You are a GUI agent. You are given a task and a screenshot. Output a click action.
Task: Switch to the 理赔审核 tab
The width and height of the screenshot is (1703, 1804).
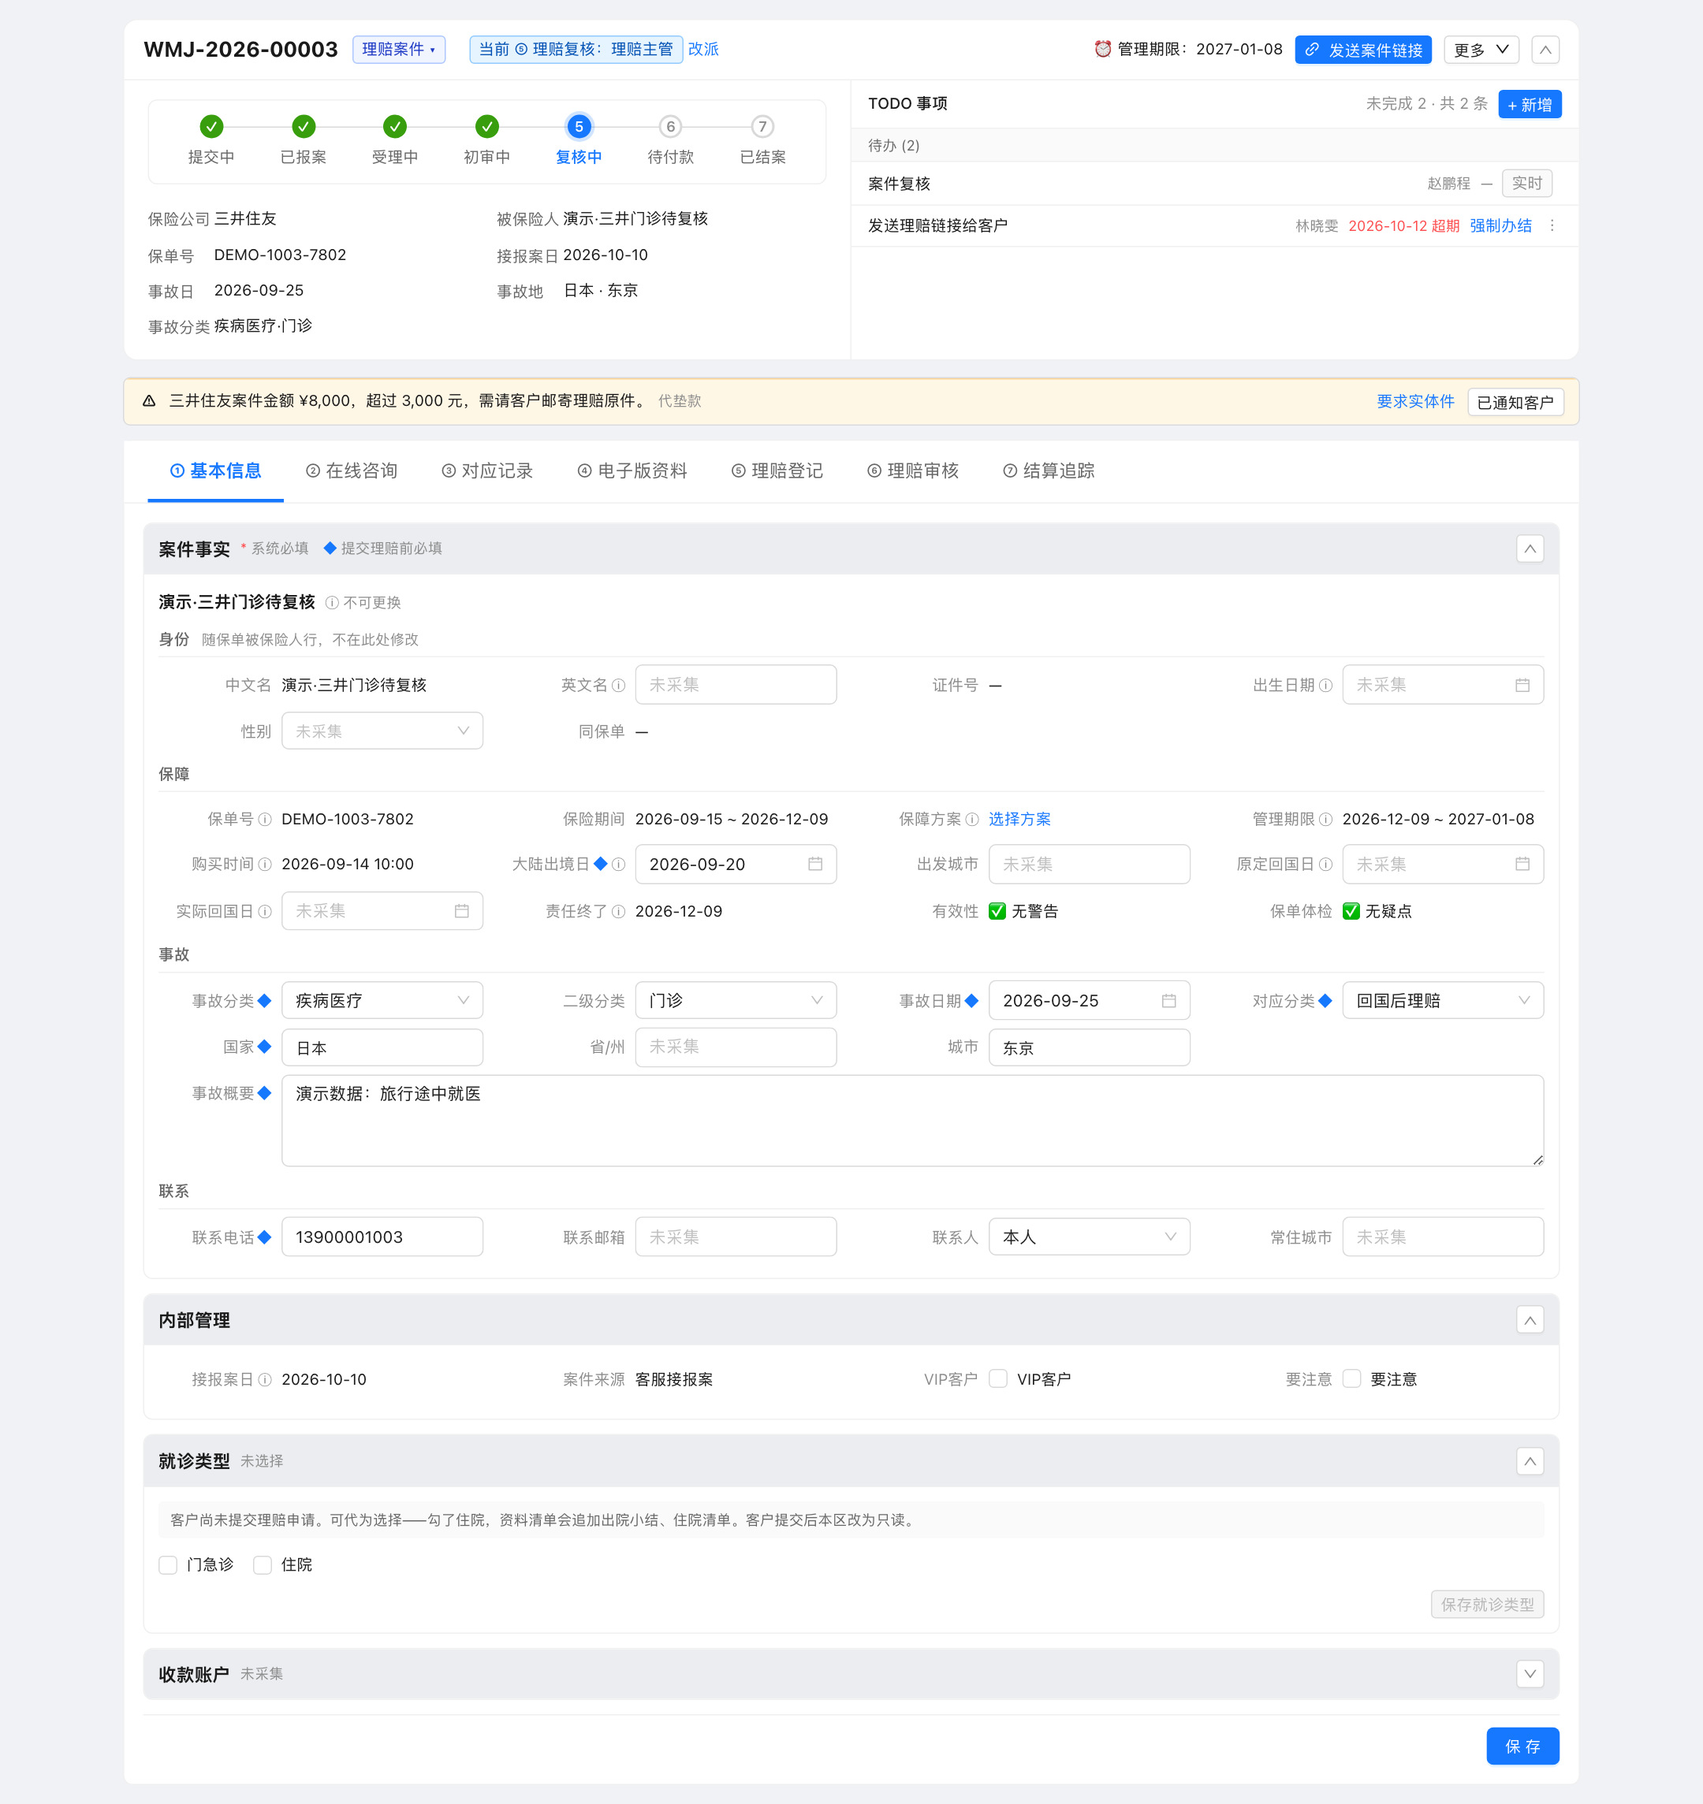pos(912,470)
